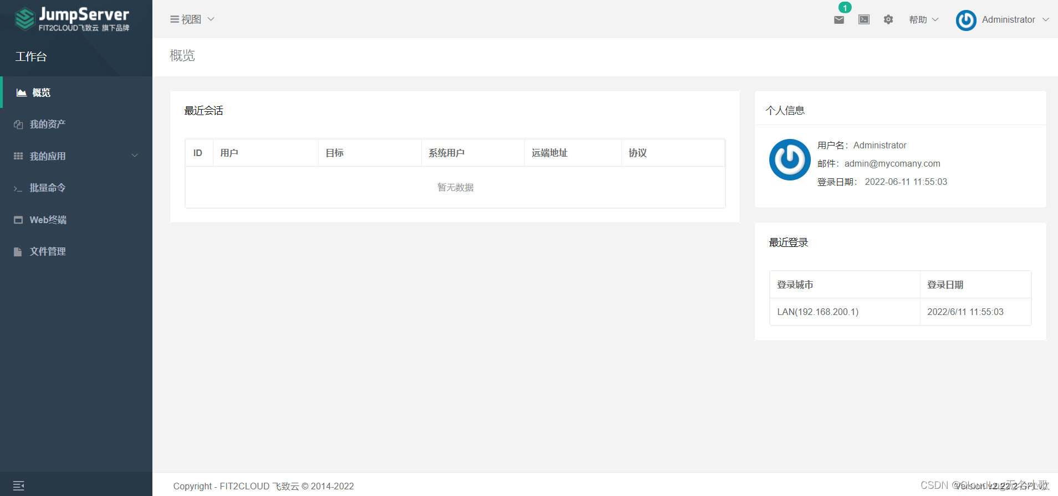This screenshot has height=496, width=1058.
Task: Click the 个人信息 card title
Action: click(785, 111)
